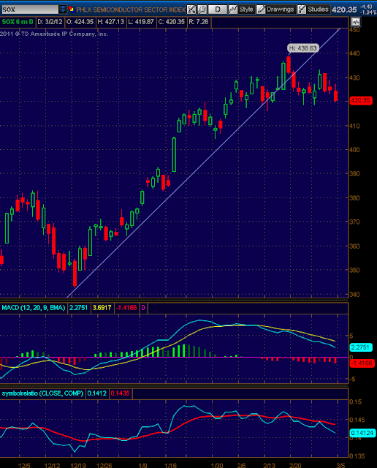Click the close value C: 420.35

click(x=172, y=22)
